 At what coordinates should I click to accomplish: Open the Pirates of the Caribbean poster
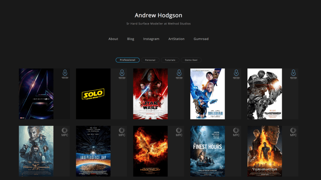point(36,151)
